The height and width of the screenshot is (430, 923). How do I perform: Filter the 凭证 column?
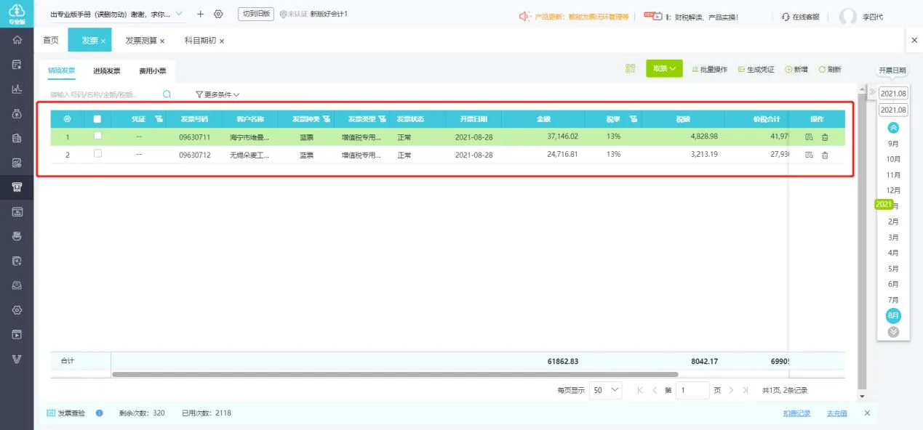pos(159,118)
